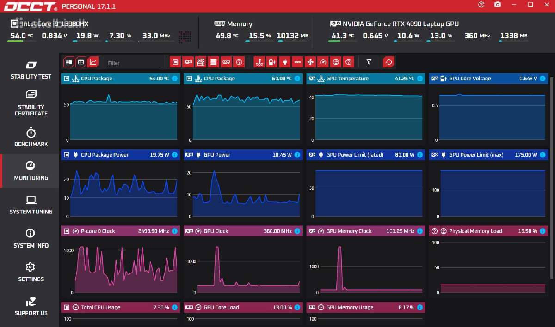Toggle clock gauge sensor type filter
The width and height of the screenshot is (555, 327).
(323, 62)
